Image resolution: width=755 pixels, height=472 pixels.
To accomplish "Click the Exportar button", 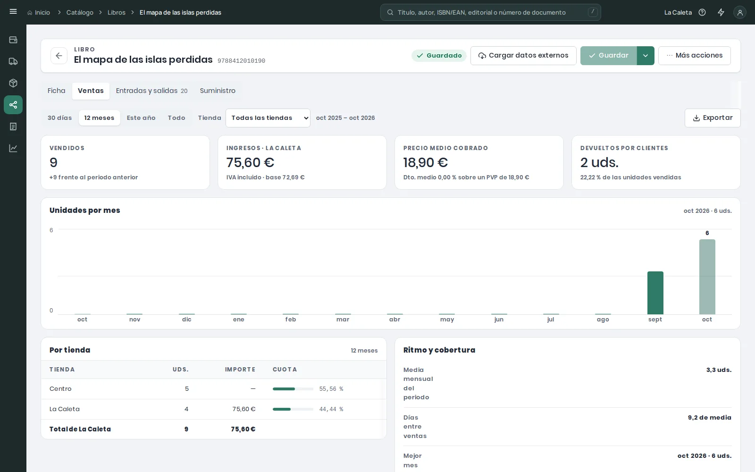I will [713, 118].
